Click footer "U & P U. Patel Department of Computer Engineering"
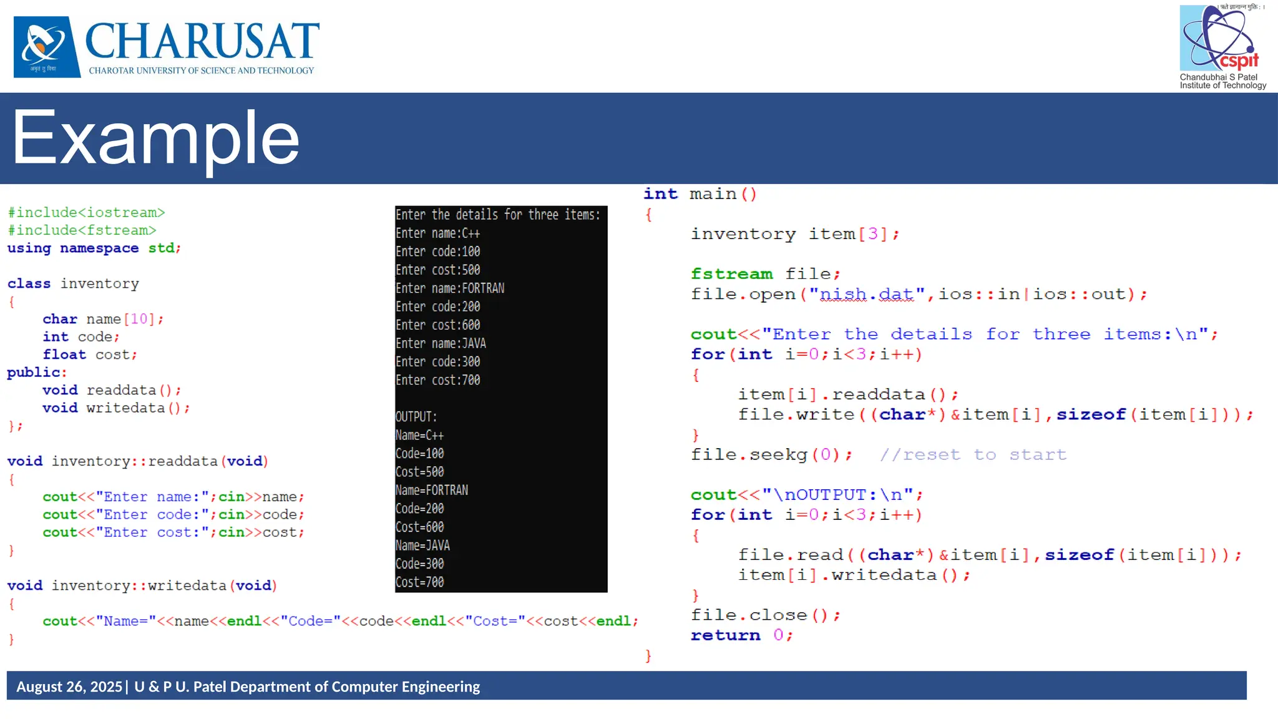Screen dimensions: 1278x719 [x=307, y=687]
